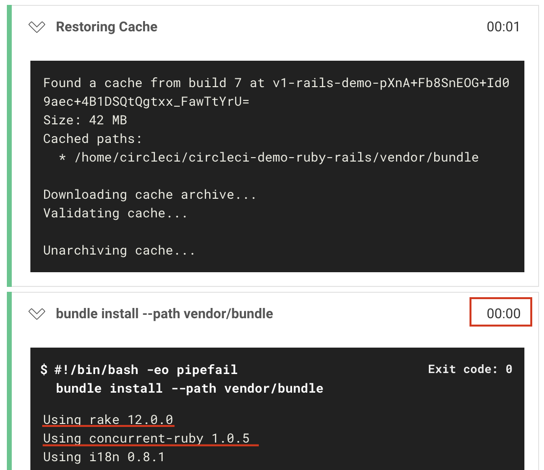This screenshot has height=470, width=544.
Task: Click the /home/circleci vendor/bundle path
Action: tap(276, 157)
